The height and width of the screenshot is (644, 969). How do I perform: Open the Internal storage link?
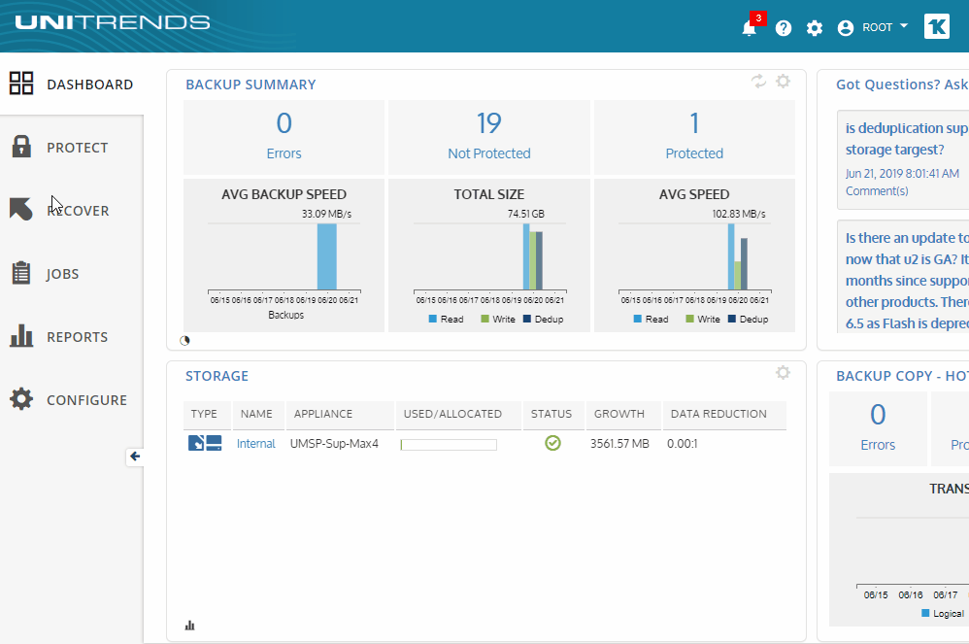pos(256,444)
